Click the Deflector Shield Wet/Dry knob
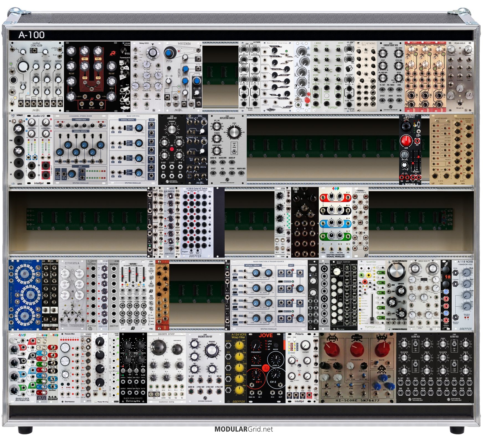 click(217, 126)
